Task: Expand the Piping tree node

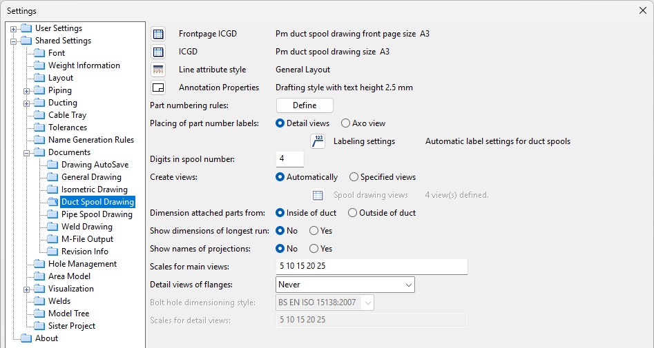Action: [x=27, y=91]
